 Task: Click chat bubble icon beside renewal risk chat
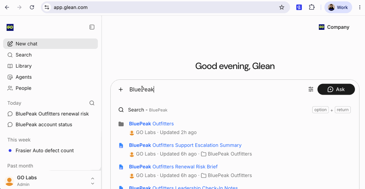click(10, 114)
